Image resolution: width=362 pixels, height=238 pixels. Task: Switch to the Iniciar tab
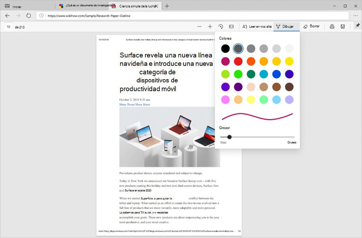coord(27,6)
